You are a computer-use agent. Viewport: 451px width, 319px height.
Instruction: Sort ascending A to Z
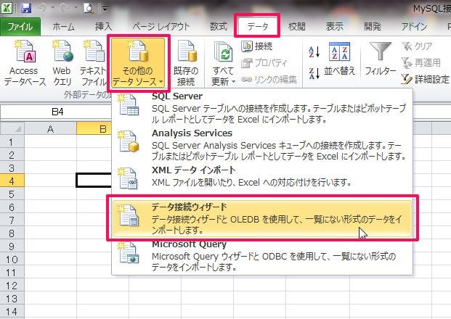314,51
